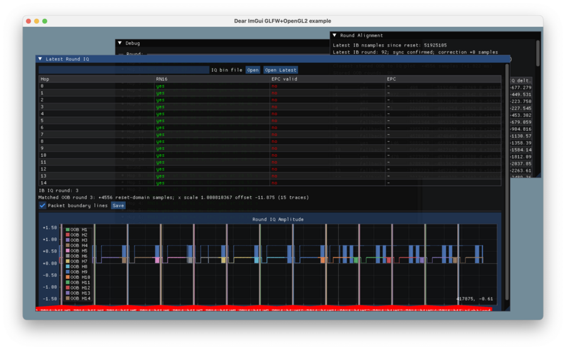The width and height of the screenshot is (566, 350).
Task: Toggle Packet boundary lines checkbox
Action: (42, 205)
